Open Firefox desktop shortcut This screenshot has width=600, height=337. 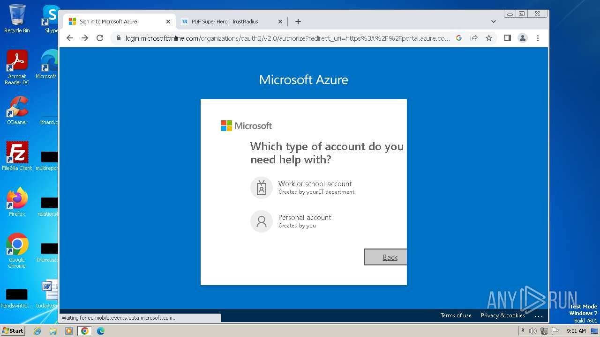coord(17,202)
